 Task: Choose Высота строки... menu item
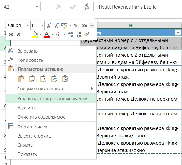tap(51, 136)
